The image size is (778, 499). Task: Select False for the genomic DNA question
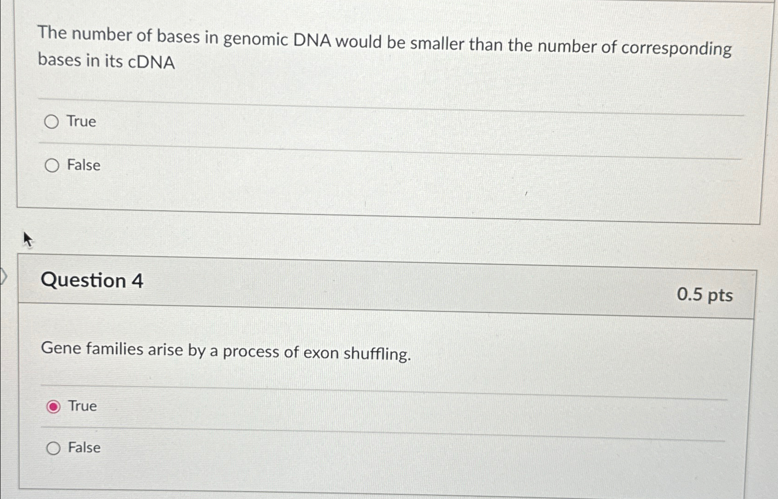click(x=53, y=165)
